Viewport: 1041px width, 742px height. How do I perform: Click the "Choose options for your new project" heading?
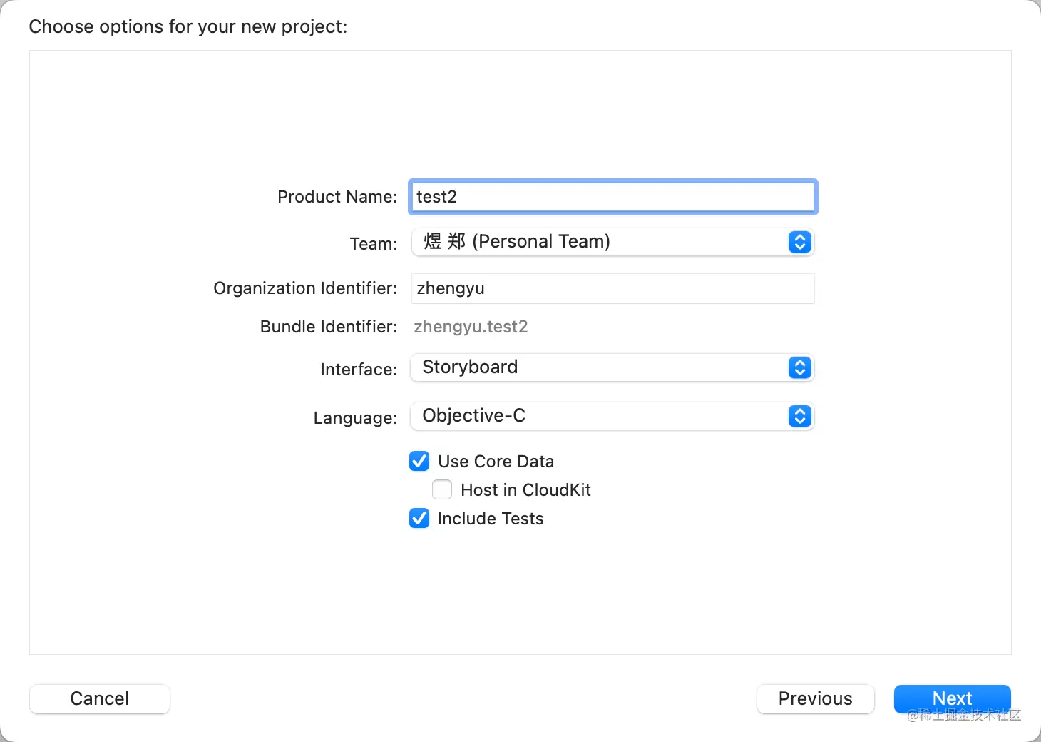188,26
